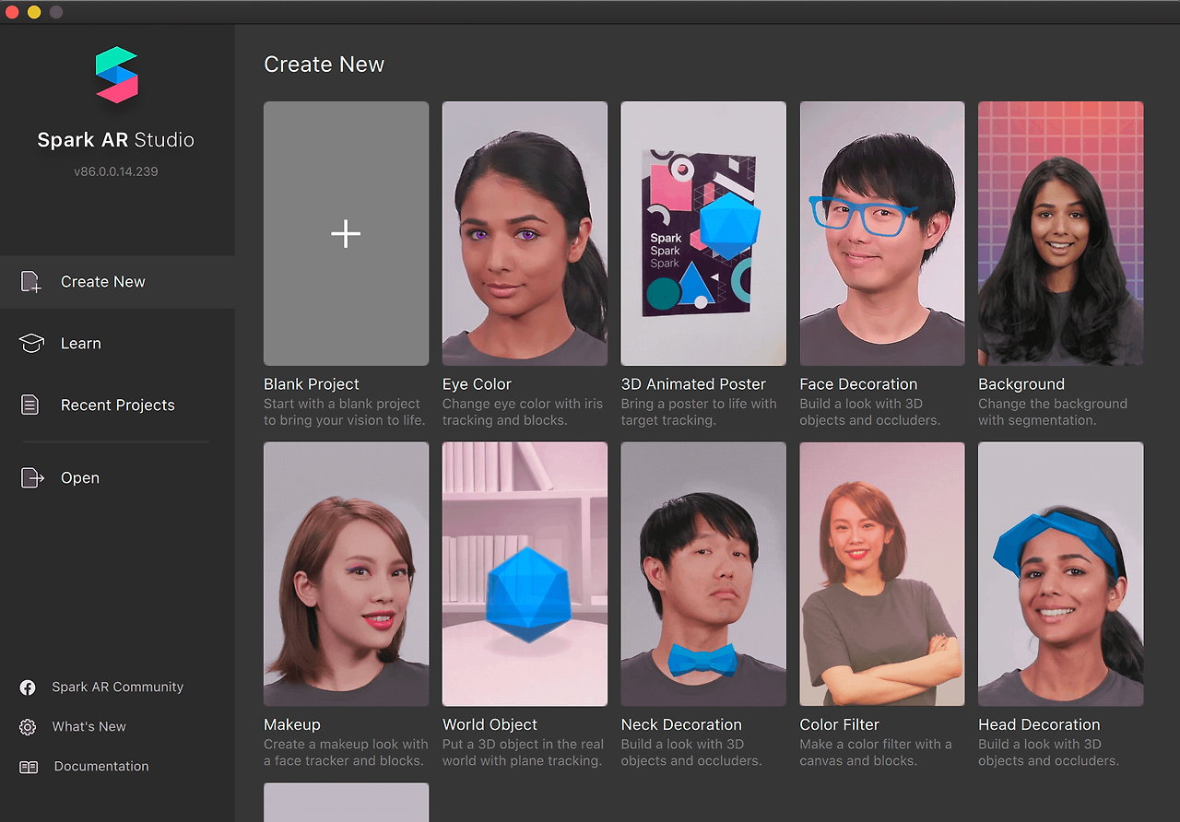The image size is (1180, 822).
Task: Select the World Object template thumbnail
Action: click(x=525, y=574)
